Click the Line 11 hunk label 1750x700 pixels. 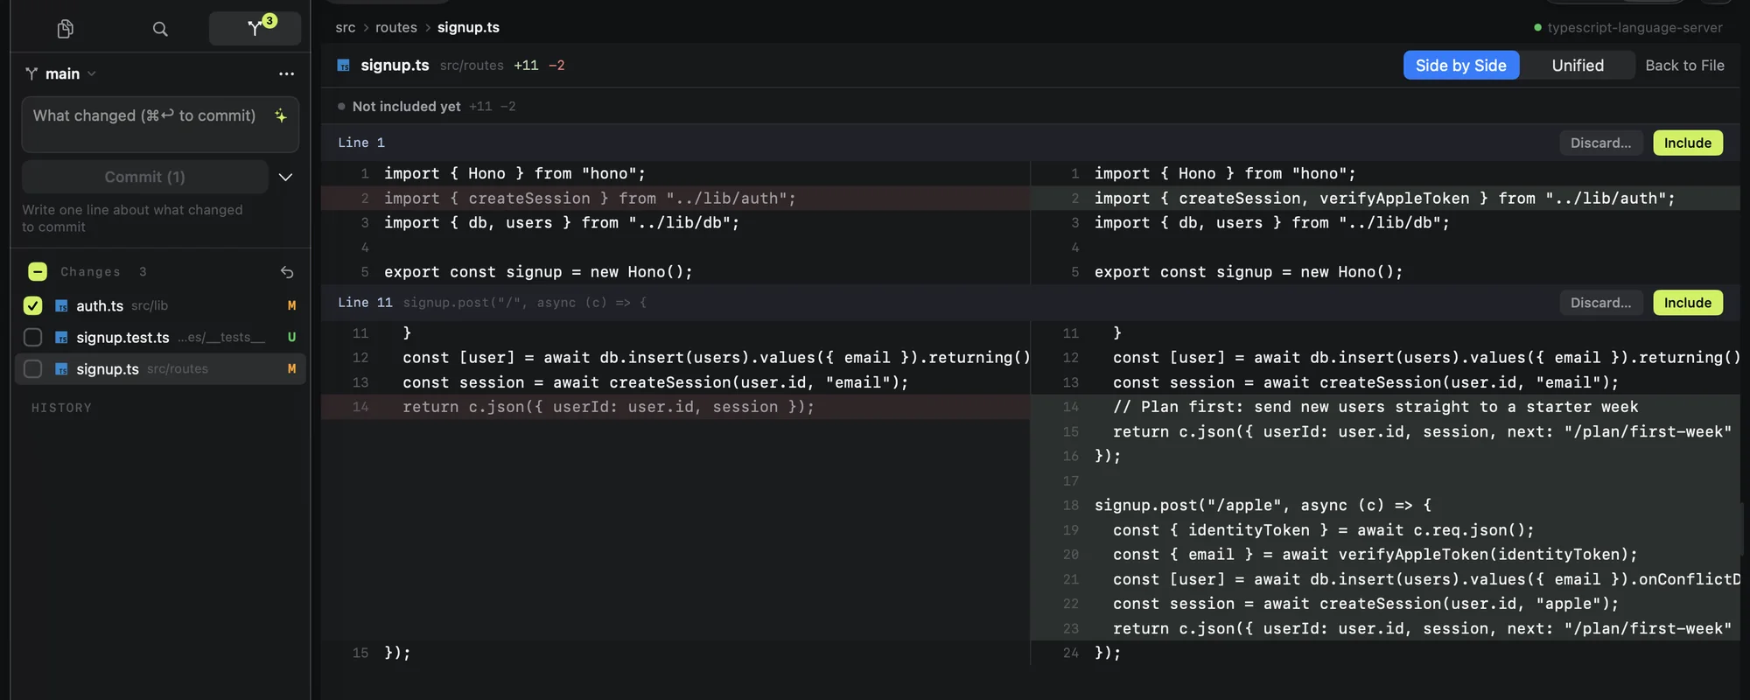point(365,303)
